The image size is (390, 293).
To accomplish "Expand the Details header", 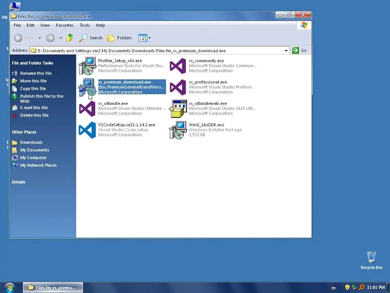I will (x=19, y=182).
